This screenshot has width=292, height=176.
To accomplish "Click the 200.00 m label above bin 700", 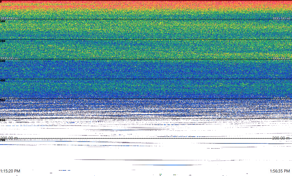I will coord(9,138).
